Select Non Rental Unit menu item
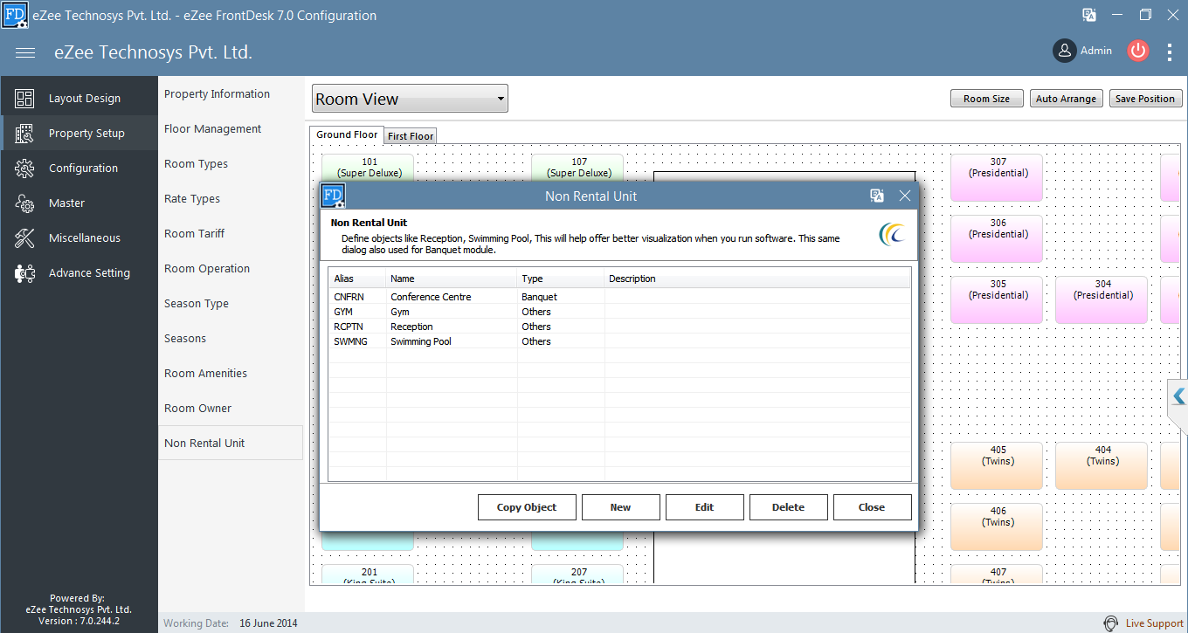The image size is (1188, 633). 231,443
